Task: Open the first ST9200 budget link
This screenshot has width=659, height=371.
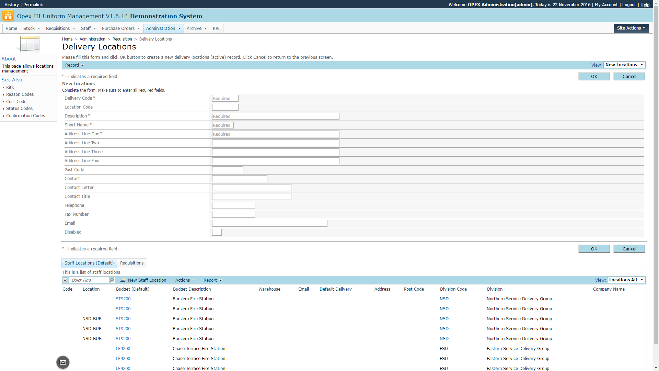Action: coord(123,299)
